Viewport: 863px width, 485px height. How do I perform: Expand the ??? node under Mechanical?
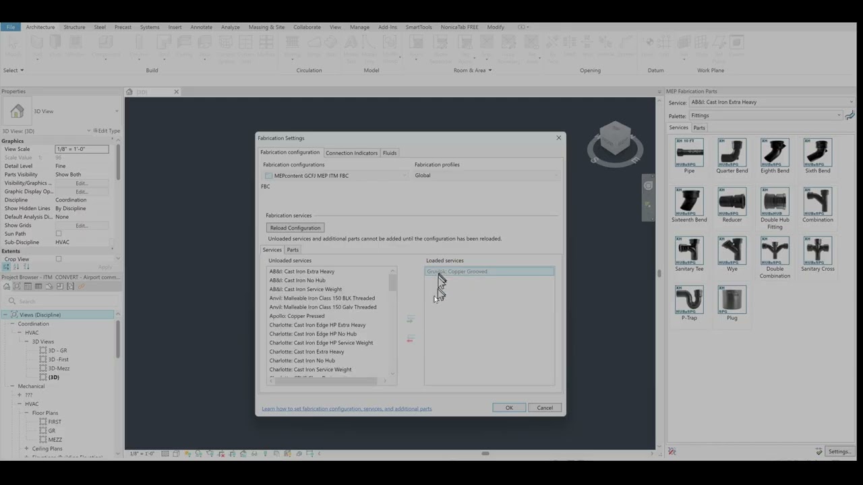tap(20, 395)
